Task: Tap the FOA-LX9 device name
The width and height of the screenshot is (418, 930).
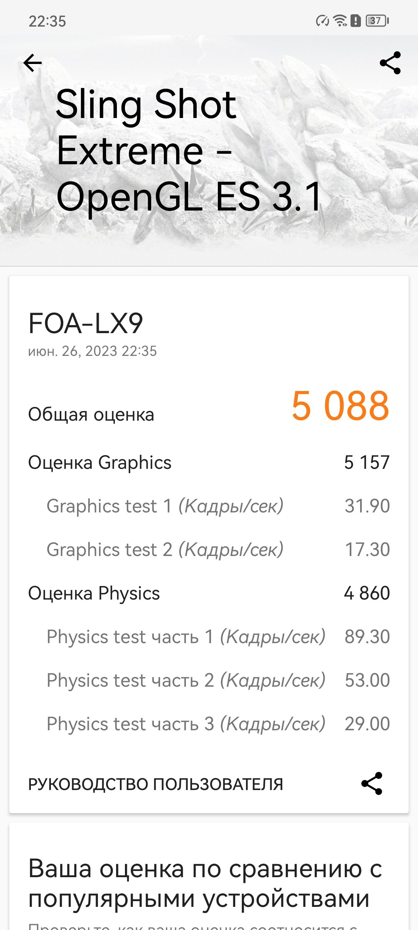Action: pyautogui.click(x=86, y=323)
